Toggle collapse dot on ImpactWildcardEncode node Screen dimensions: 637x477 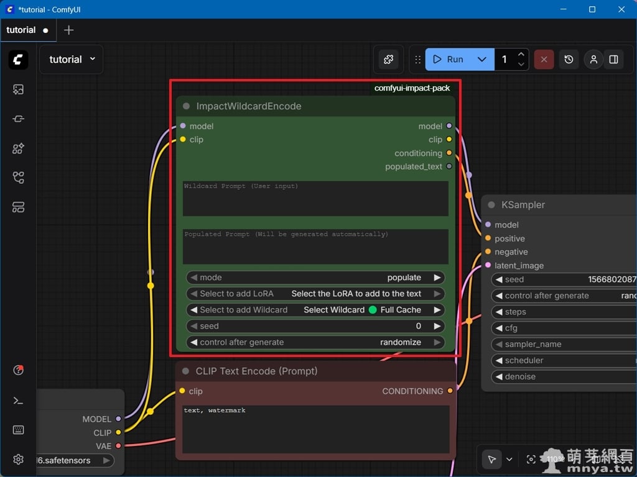point(186,106)
